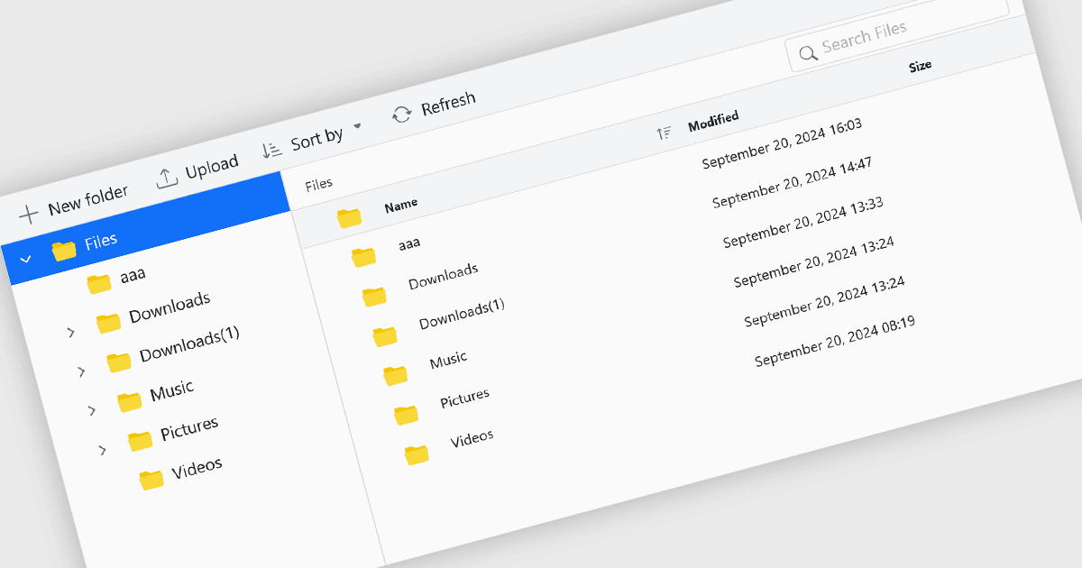The image size is (1082, 568).
Task: Click the date September 20, 2024 14:47
Action: [793, 183]
